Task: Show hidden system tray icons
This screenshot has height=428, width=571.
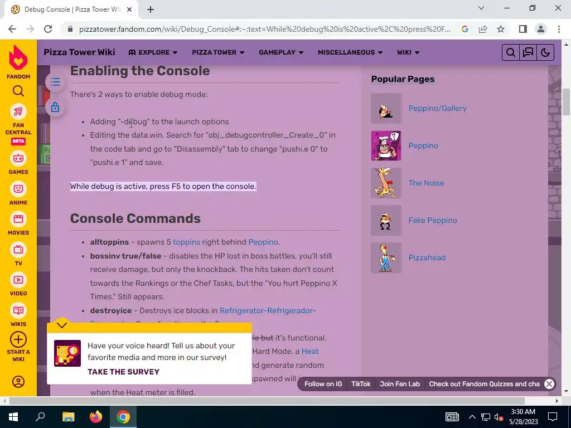Action: (x=472, y=417)
